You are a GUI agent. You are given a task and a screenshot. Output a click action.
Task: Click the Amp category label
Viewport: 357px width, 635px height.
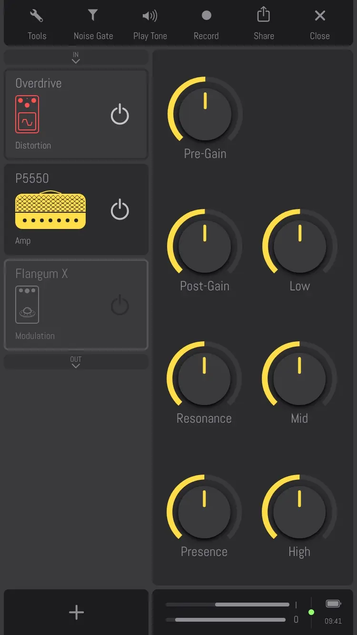click(23, 241)
